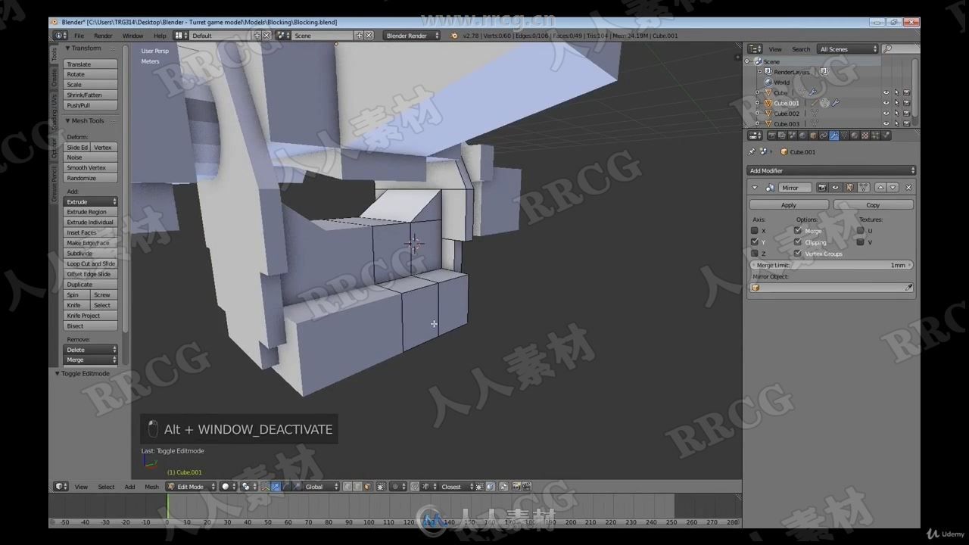This screenshot has height=545, width=969.
Task: Click the pin icon in Properties header
Action: point(752,151)
